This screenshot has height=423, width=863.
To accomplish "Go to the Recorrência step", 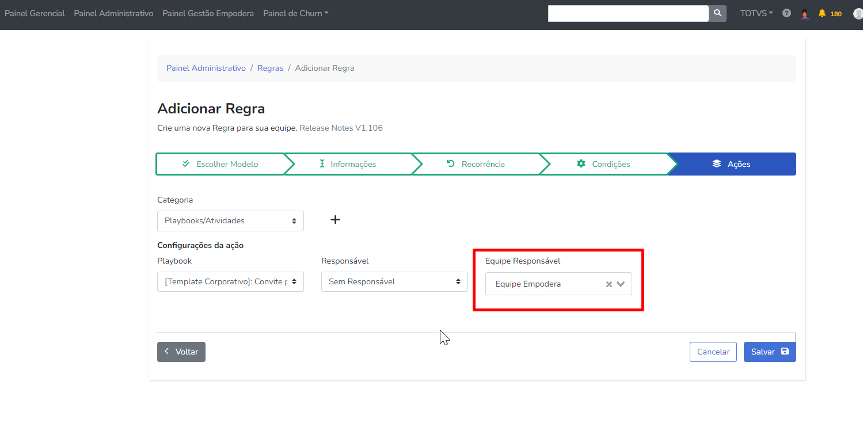I will coord(476,164).
